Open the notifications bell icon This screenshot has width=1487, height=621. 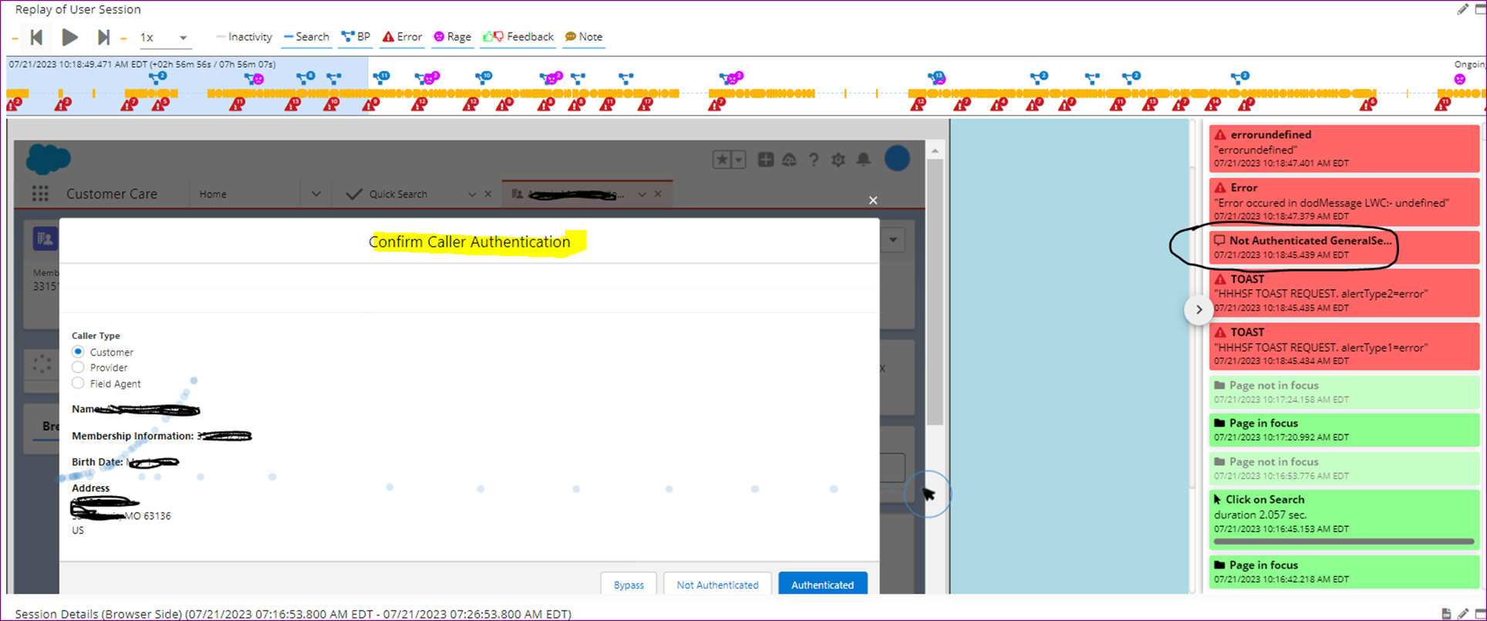pos(863,160)
